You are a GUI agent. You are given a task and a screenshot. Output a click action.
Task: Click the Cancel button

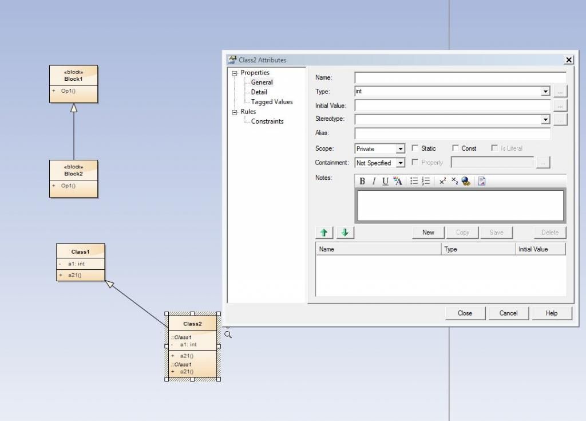click(x=508, y=313)
